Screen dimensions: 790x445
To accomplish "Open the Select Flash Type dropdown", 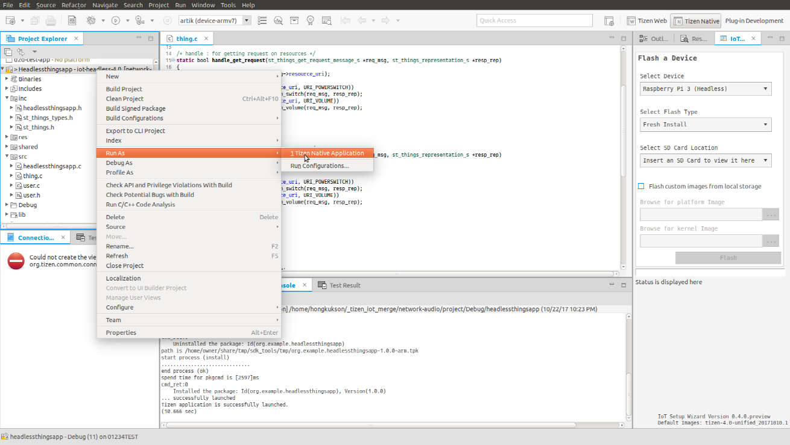I will (x=706, y=125).
